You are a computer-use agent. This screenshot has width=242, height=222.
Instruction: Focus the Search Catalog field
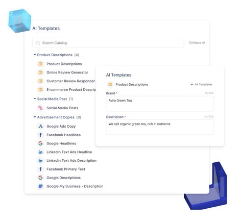point(108,43)
